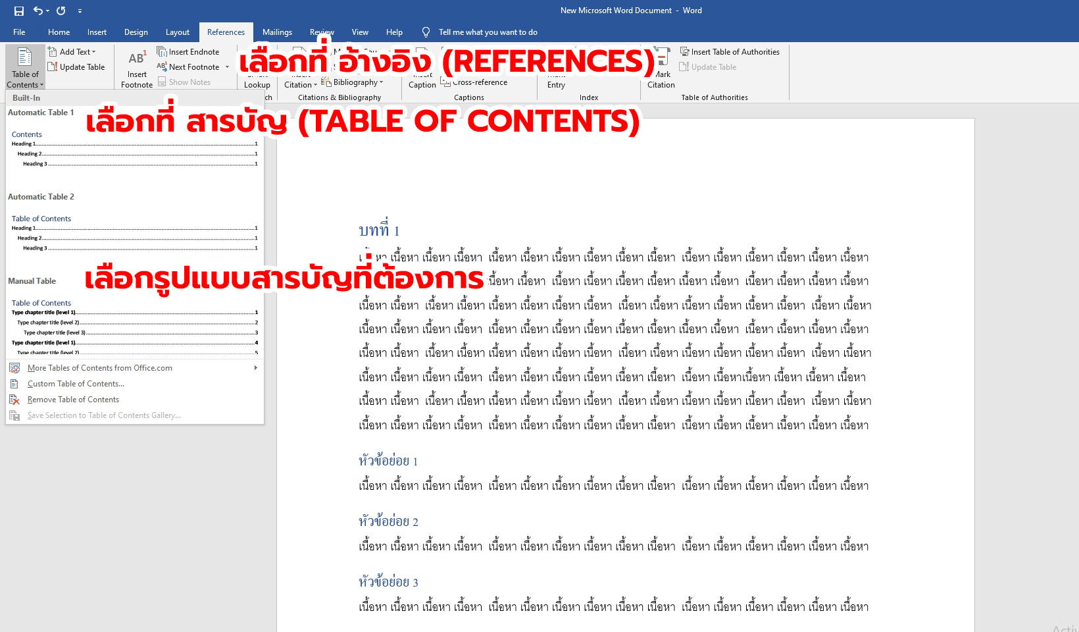
Task: Open the Bibliography dropdown
Action: point(352,82)
